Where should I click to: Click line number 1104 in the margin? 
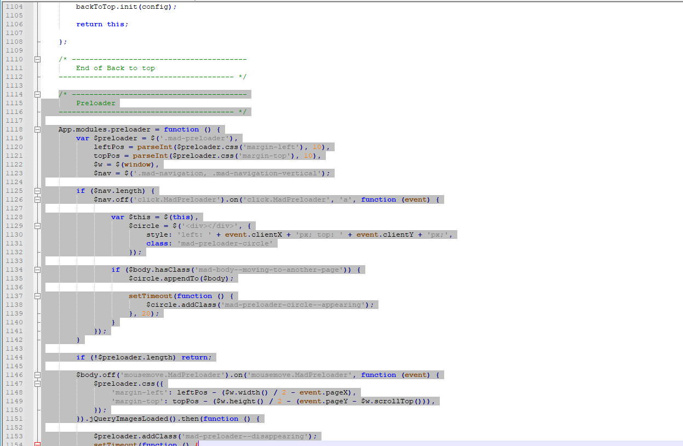coord(14,7)
